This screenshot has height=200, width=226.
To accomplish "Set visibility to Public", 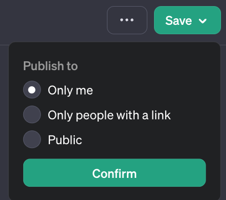I will (x=32, y=139).
